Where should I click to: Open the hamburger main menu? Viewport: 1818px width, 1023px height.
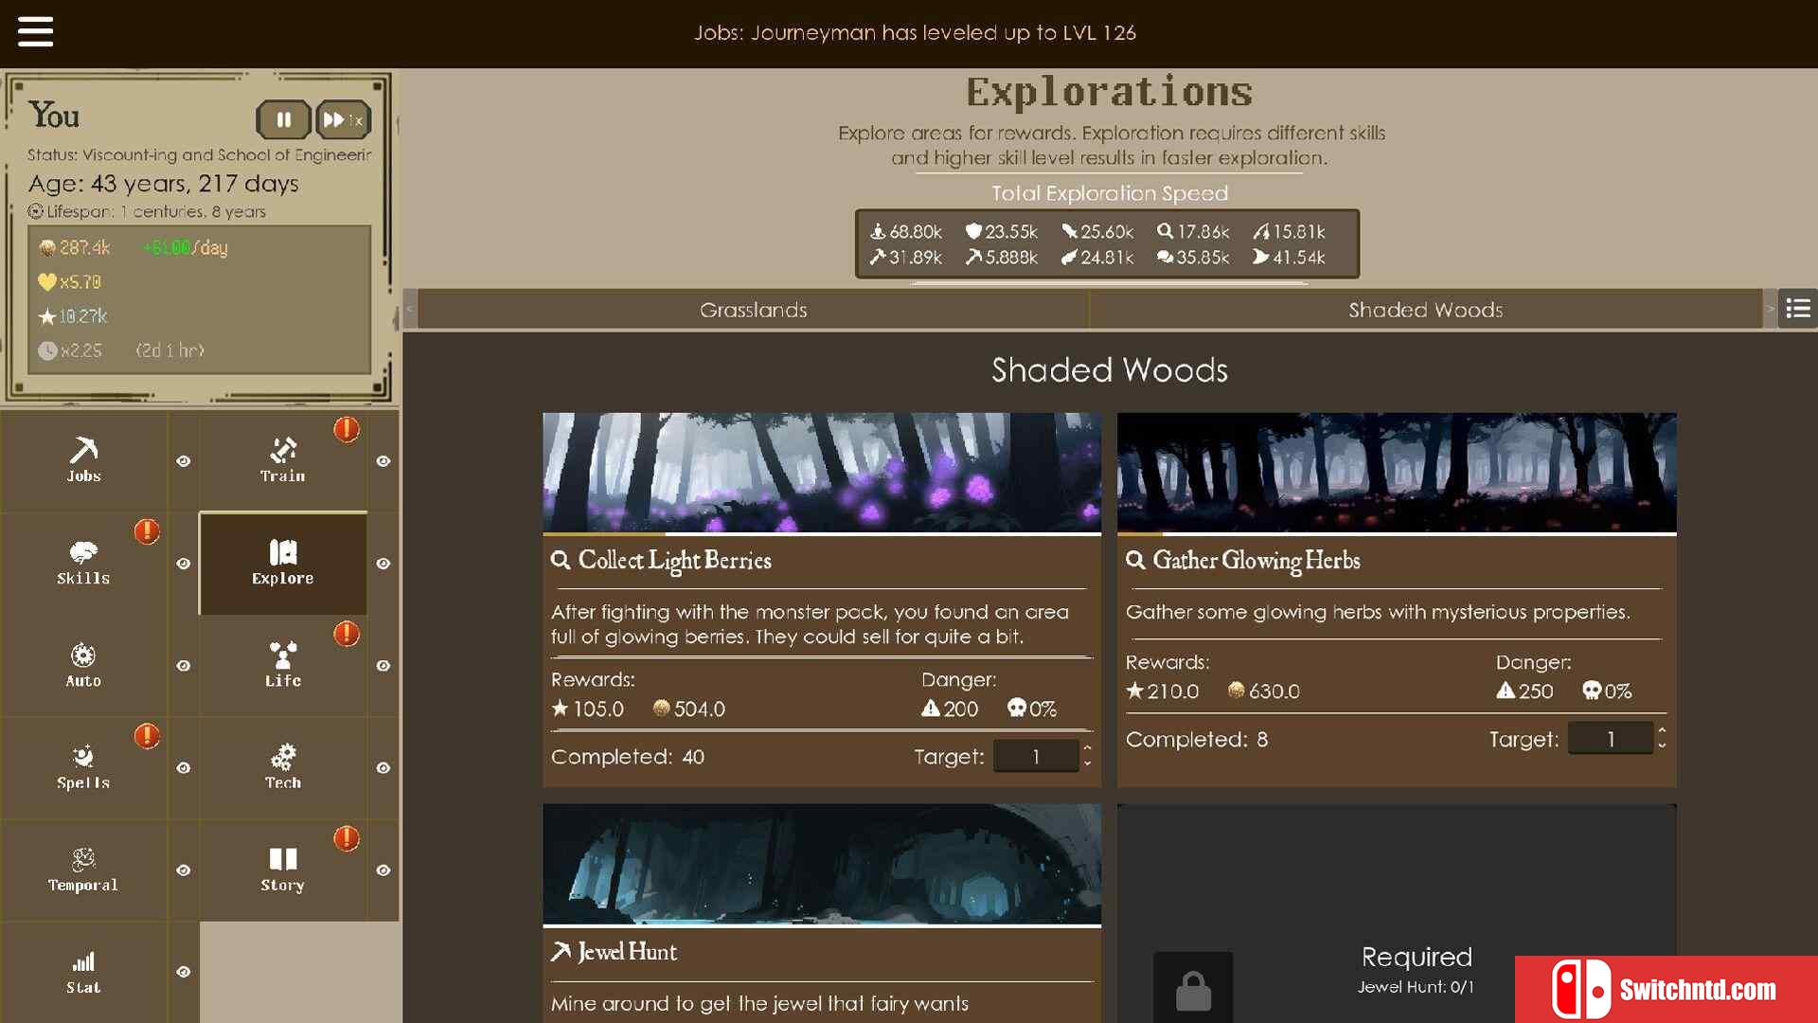[x=35, y=31]
